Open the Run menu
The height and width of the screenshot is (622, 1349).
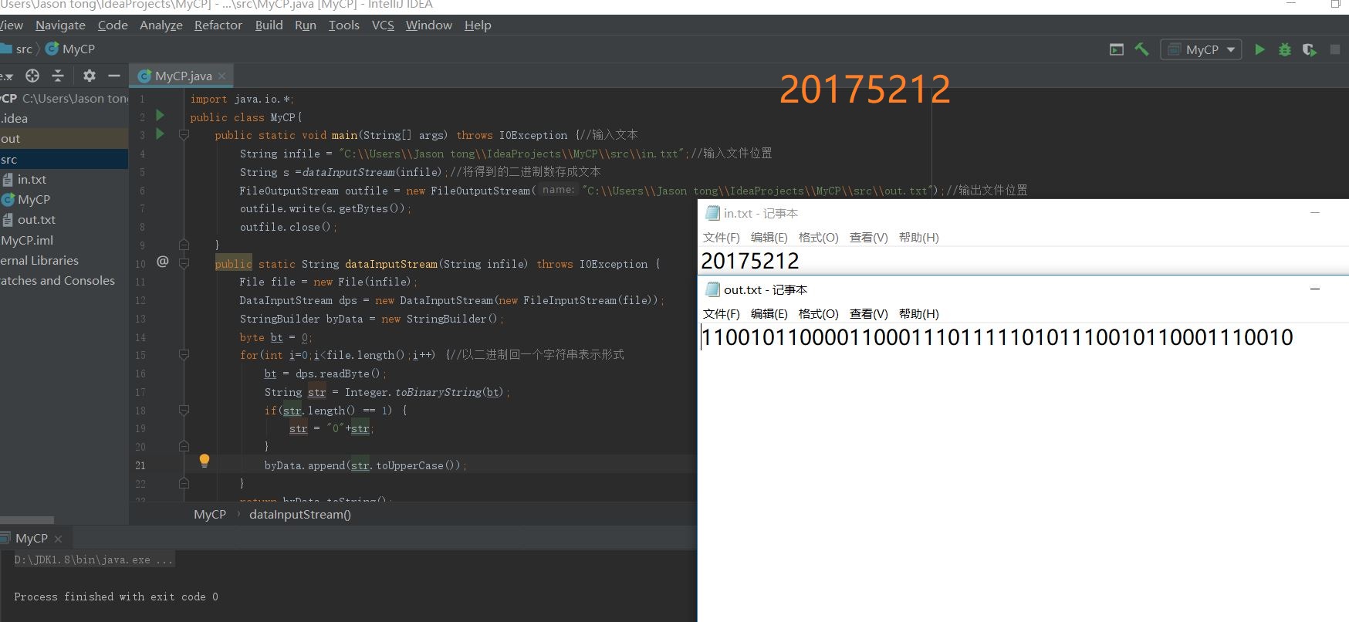306,25
